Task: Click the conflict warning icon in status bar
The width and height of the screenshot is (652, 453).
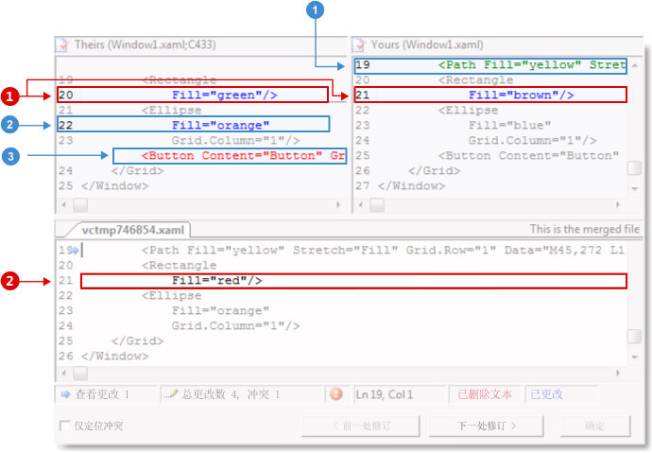Action: pos(336,393)
